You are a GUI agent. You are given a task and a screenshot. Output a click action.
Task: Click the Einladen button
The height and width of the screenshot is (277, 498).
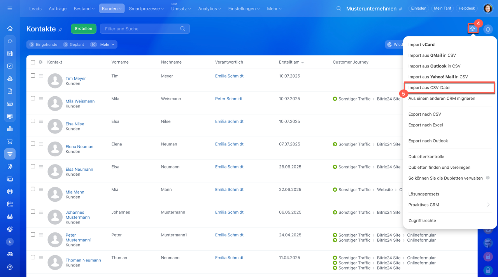(x=418, y=9)
